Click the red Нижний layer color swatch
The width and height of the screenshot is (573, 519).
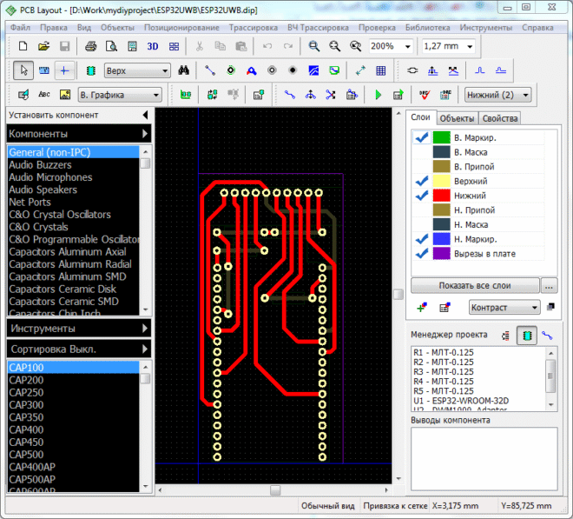(x=441, y=196)
